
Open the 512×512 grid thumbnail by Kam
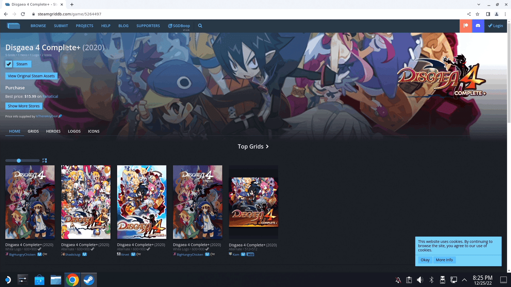coord(253,202)
